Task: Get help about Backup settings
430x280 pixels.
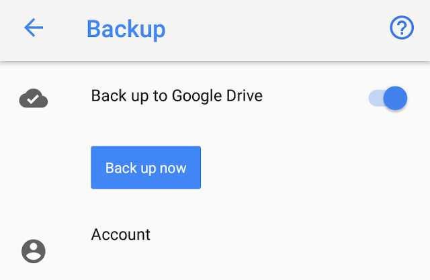Action: pyautogui.click(x=402, y=28)
